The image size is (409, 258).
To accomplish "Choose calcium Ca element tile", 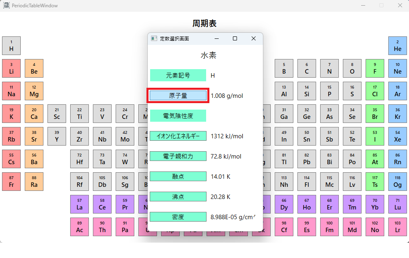I will [34, 114].
